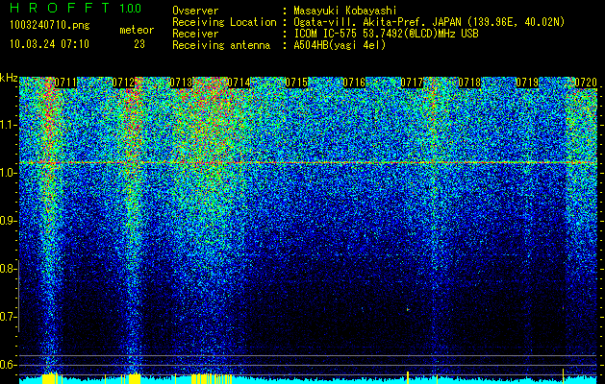Click the 0714 time marker

pyautogui.click(x=239, y=83)
